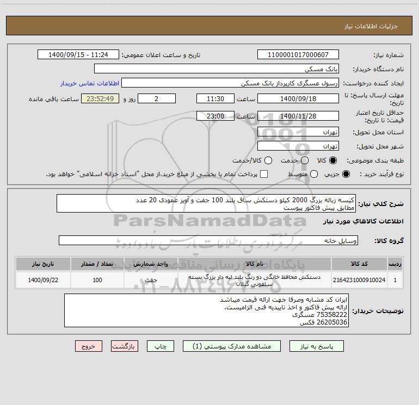Click the requester field رسول عسگری
This screenshot has height=405, width=419.
(x=230, y=83)
